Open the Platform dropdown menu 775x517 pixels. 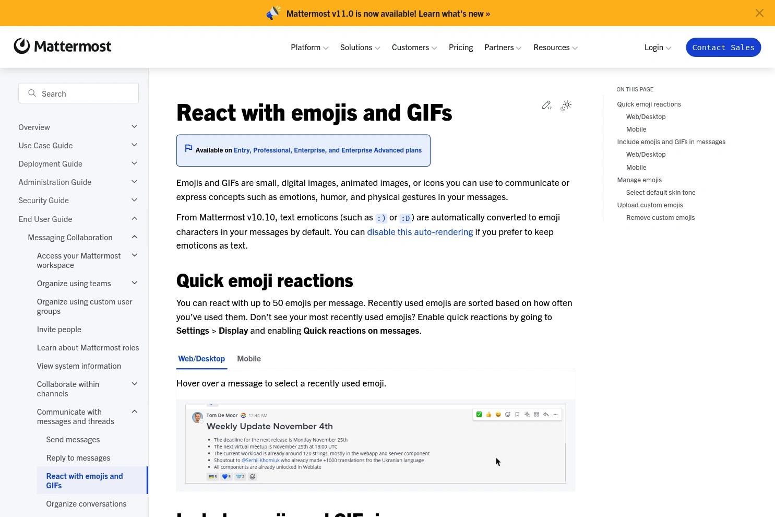click(309, 48)
